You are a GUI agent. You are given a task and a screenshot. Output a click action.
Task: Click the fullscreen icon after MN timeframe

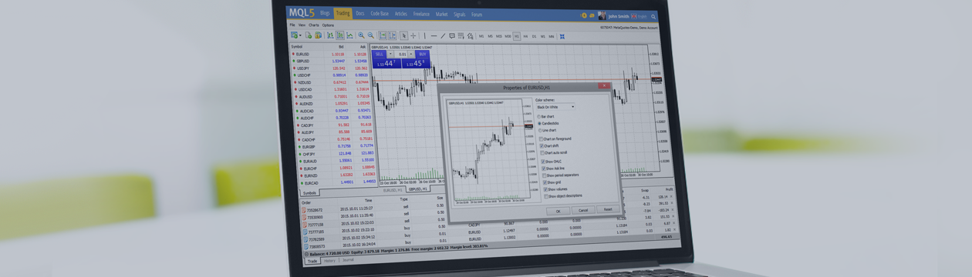pos(562,36)
